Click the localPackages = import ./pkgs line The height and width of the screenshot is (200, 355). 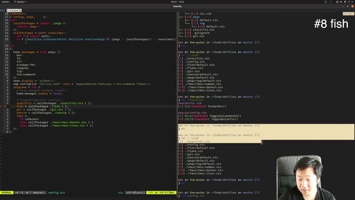coord(39,23)
